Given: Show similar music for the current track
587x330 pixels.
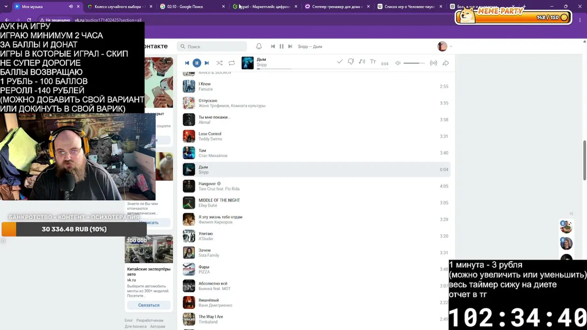Looking at the screenshot, I should 362,62.
